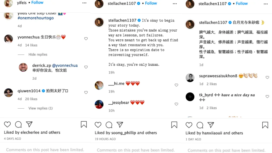Screen dimensions: 272x153
Task: Open more options for yifeis post
Action: click(84, 3)
